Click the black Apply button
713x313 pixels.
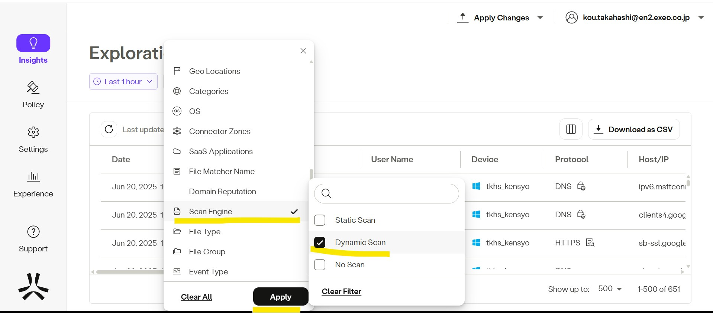click(x=281, y=297)
